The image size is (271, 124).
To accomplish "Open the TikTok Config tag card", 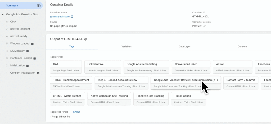I will click(188, 99).
